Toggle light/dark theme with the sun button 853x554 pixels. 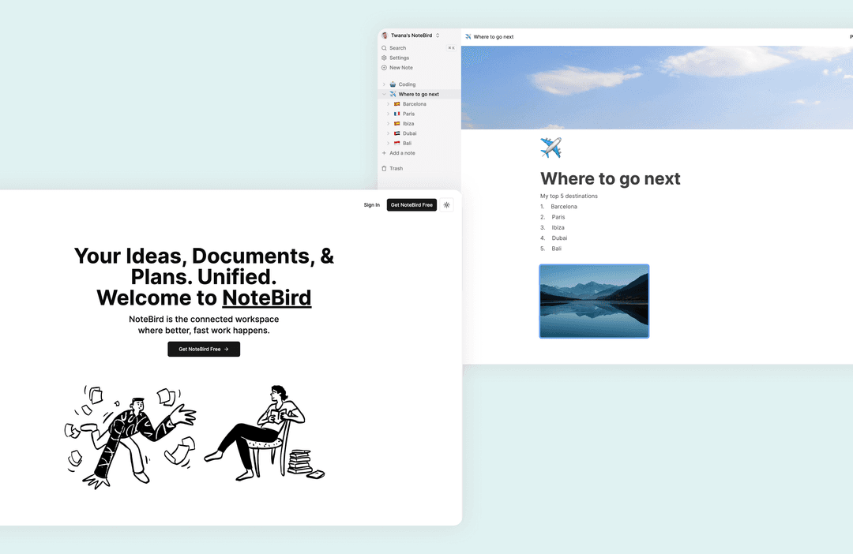coord(447,205)
